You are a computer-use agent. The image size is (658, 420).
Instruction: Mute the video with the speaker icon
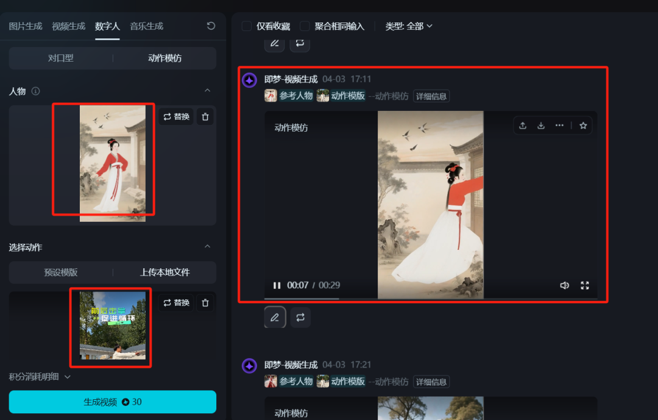564,286
